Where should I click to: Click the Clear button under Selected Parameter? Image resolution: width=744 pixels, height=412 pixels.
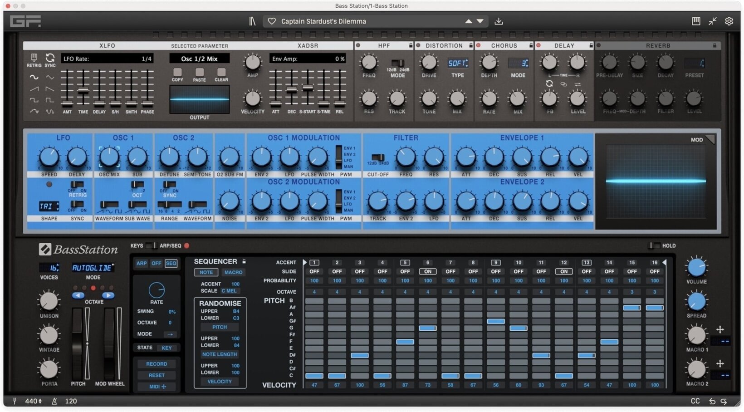click(x=221, y=73)
